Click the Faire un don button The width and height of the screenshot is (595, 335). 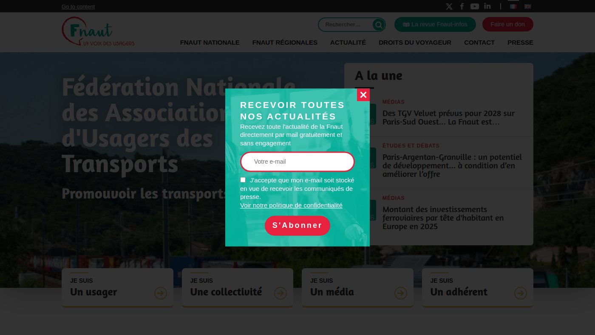coord(507,24)
